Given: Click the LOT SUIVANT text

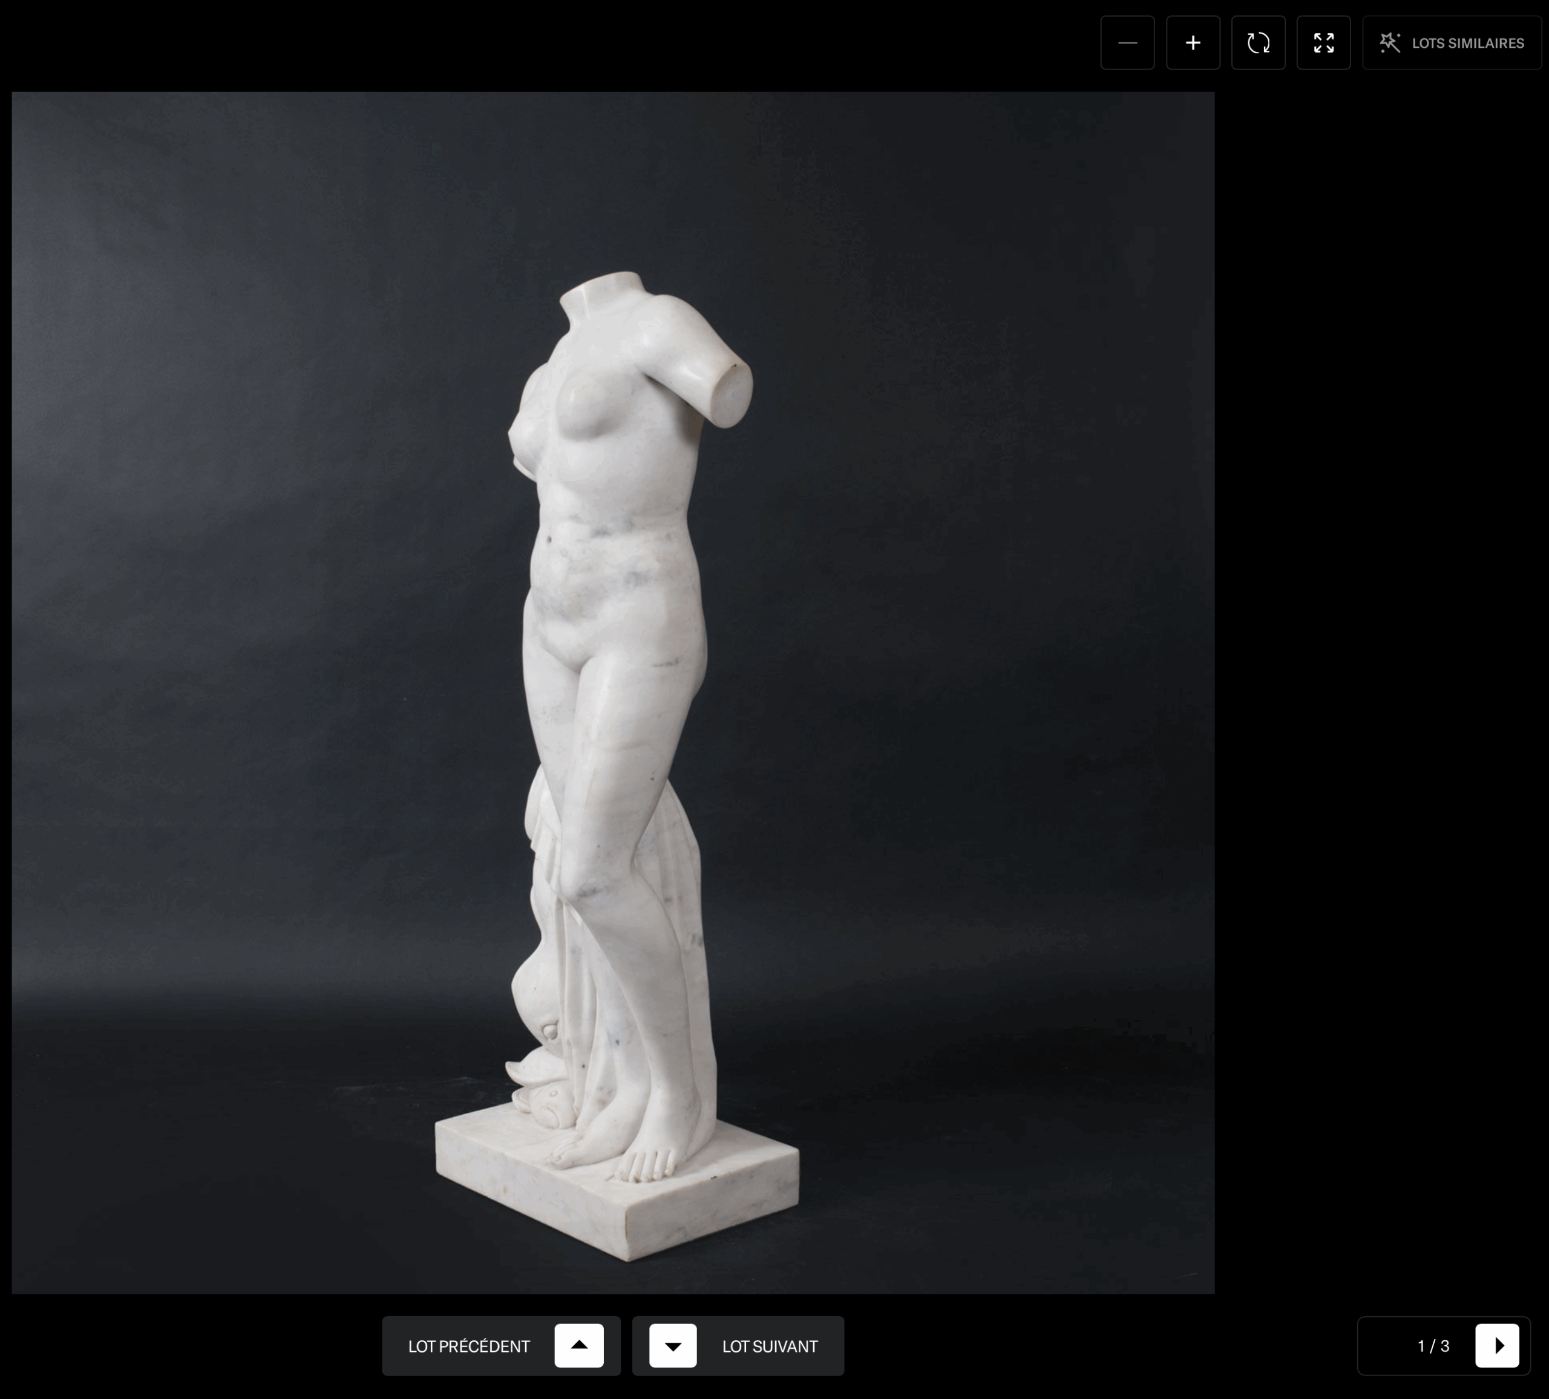Looking at the screenshot, I should click(769, 1346).
